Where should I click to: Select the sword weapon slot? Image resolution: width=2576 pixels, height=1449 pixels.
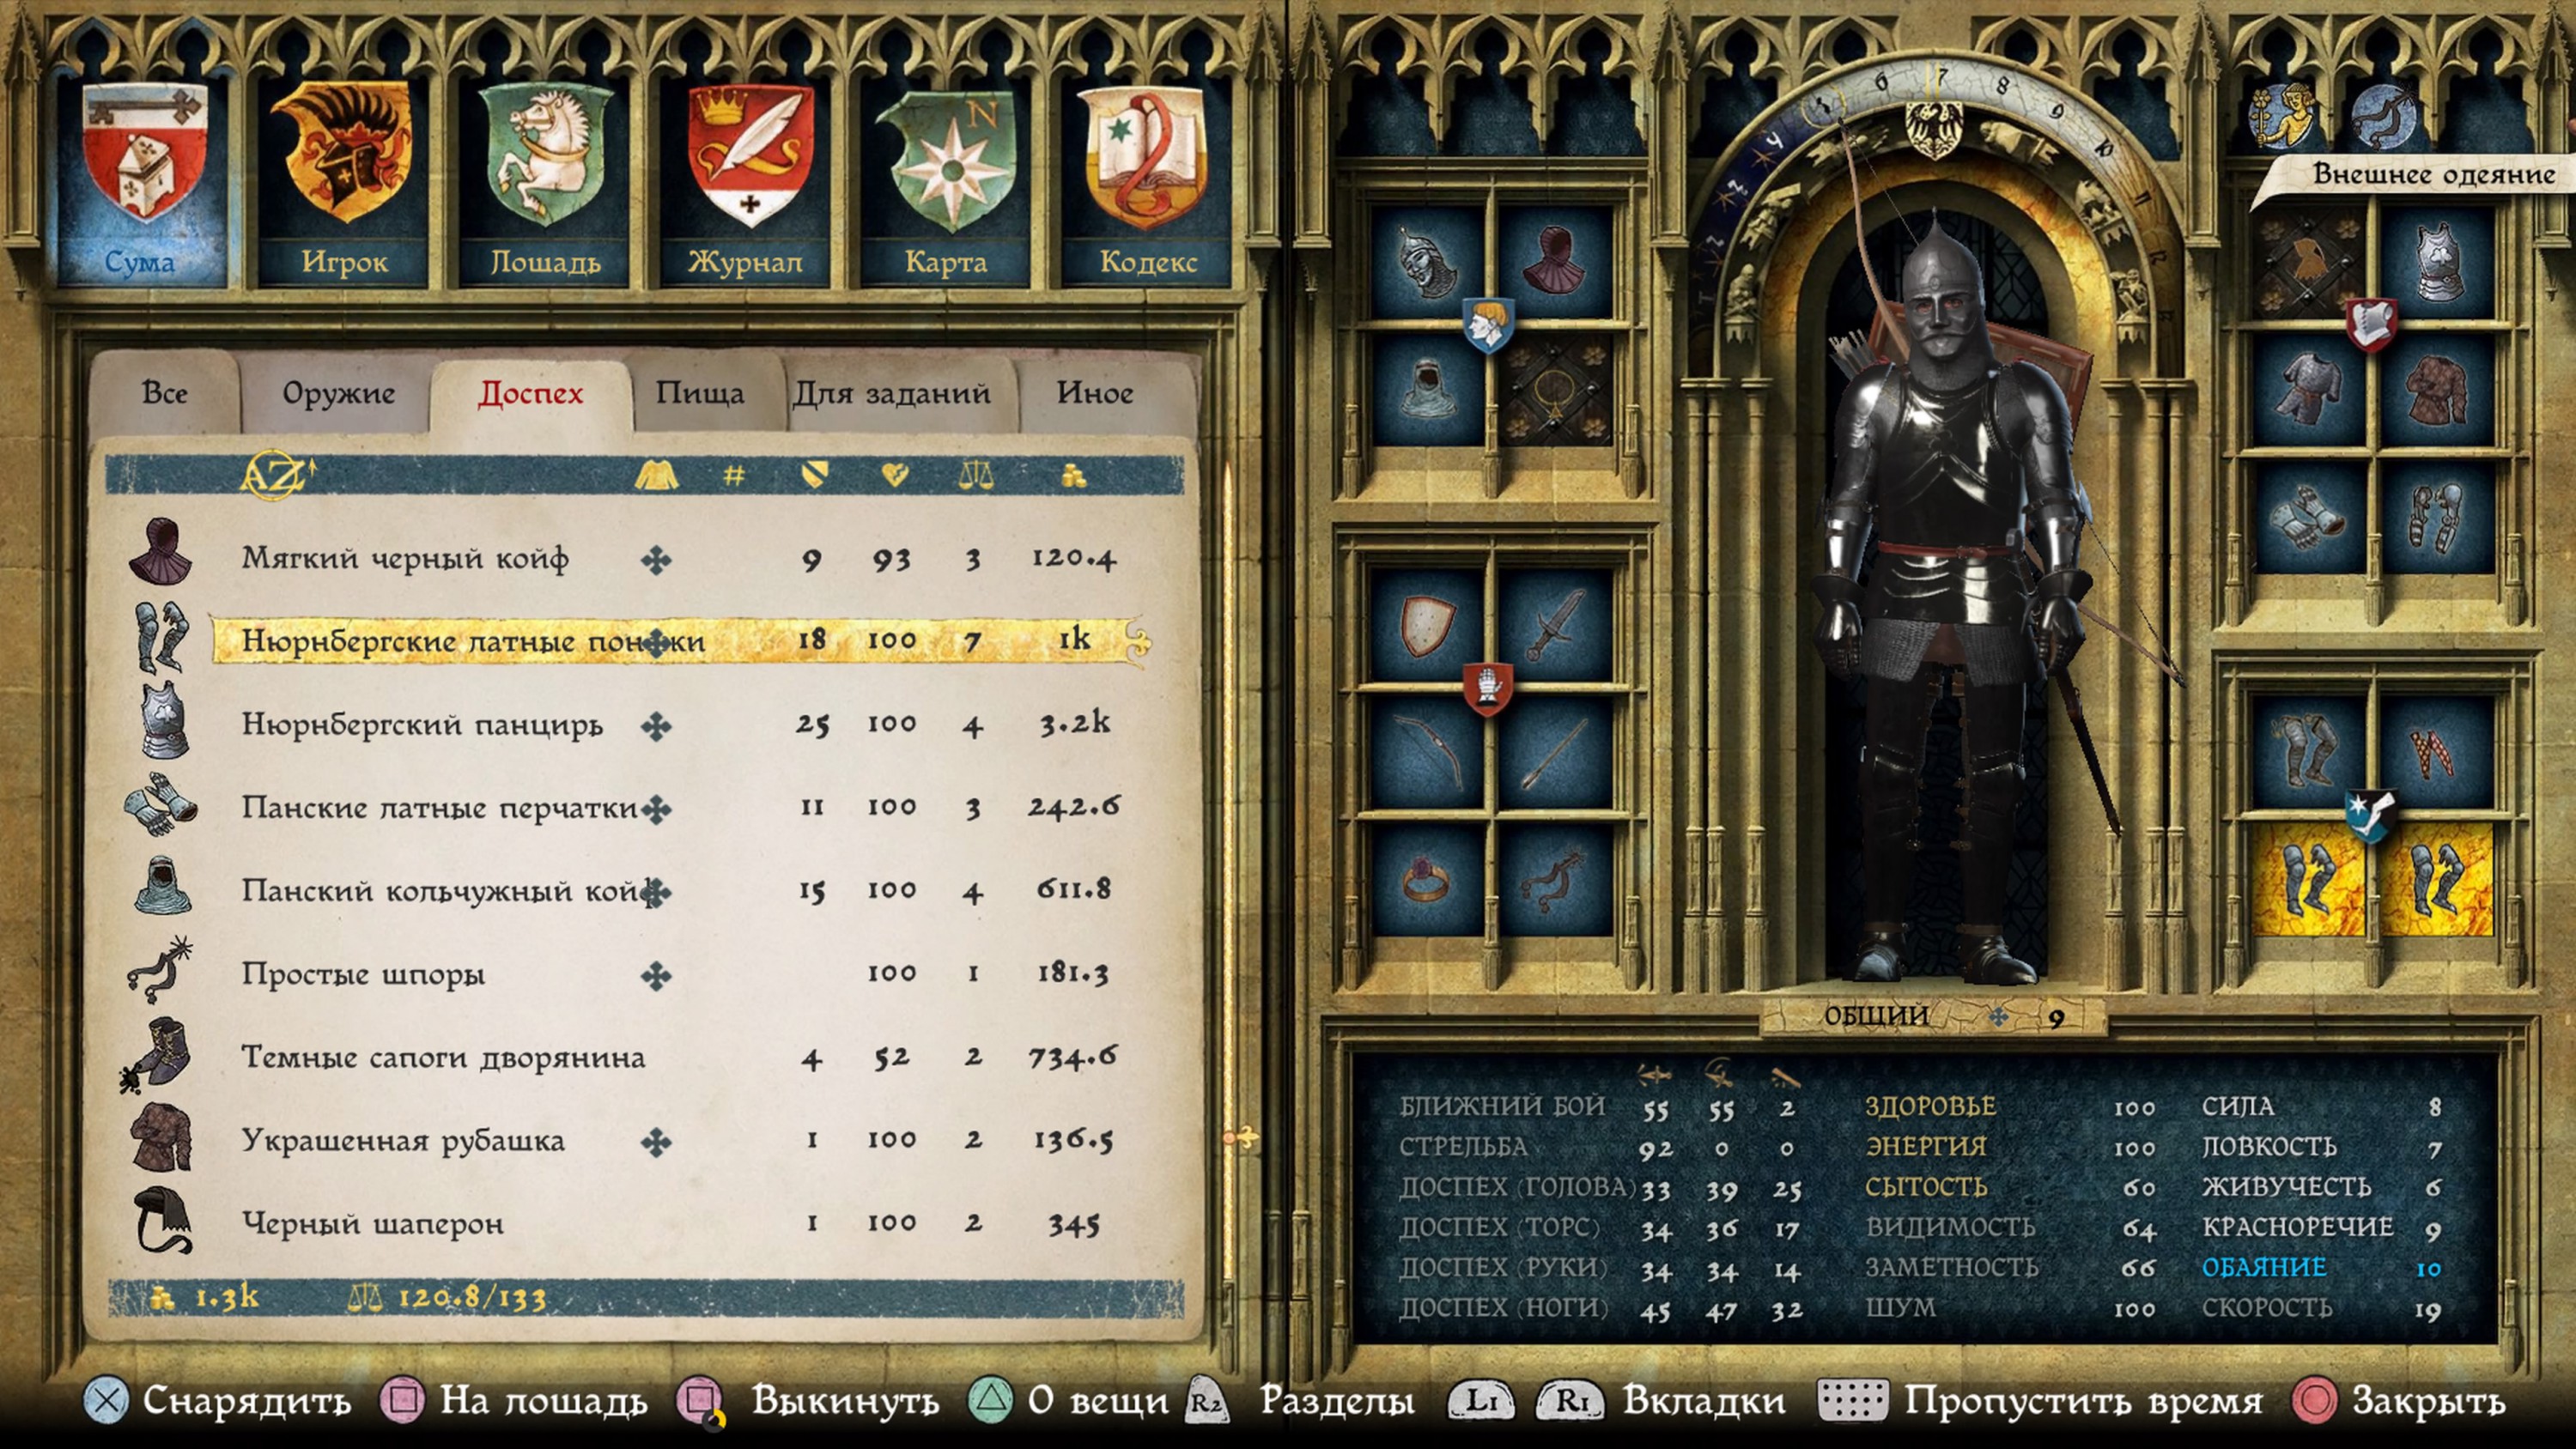1554,626
